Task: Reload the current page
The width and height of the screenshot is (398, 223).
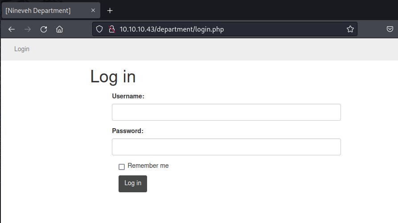Action: [44, 29]
